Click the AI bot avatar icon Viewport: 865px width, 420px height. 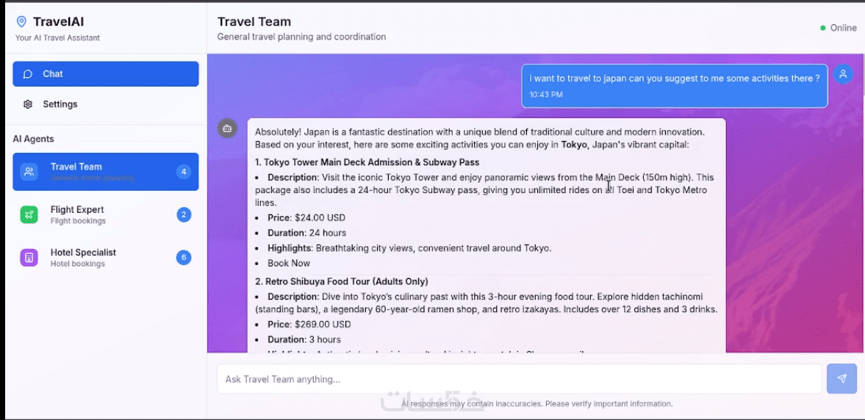(227, 128)
